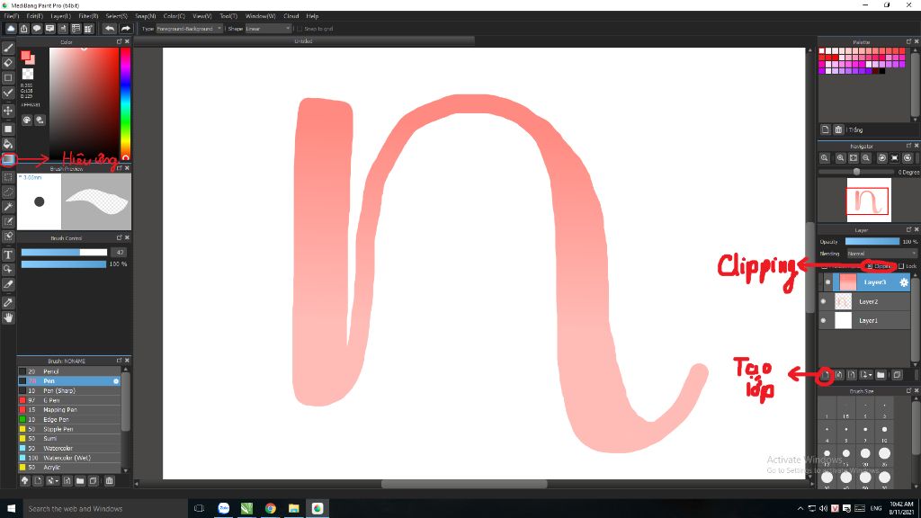921x518 pixels.
Task: Open the Layer menu
Action: pyautogui.click(x=60, y=16)
